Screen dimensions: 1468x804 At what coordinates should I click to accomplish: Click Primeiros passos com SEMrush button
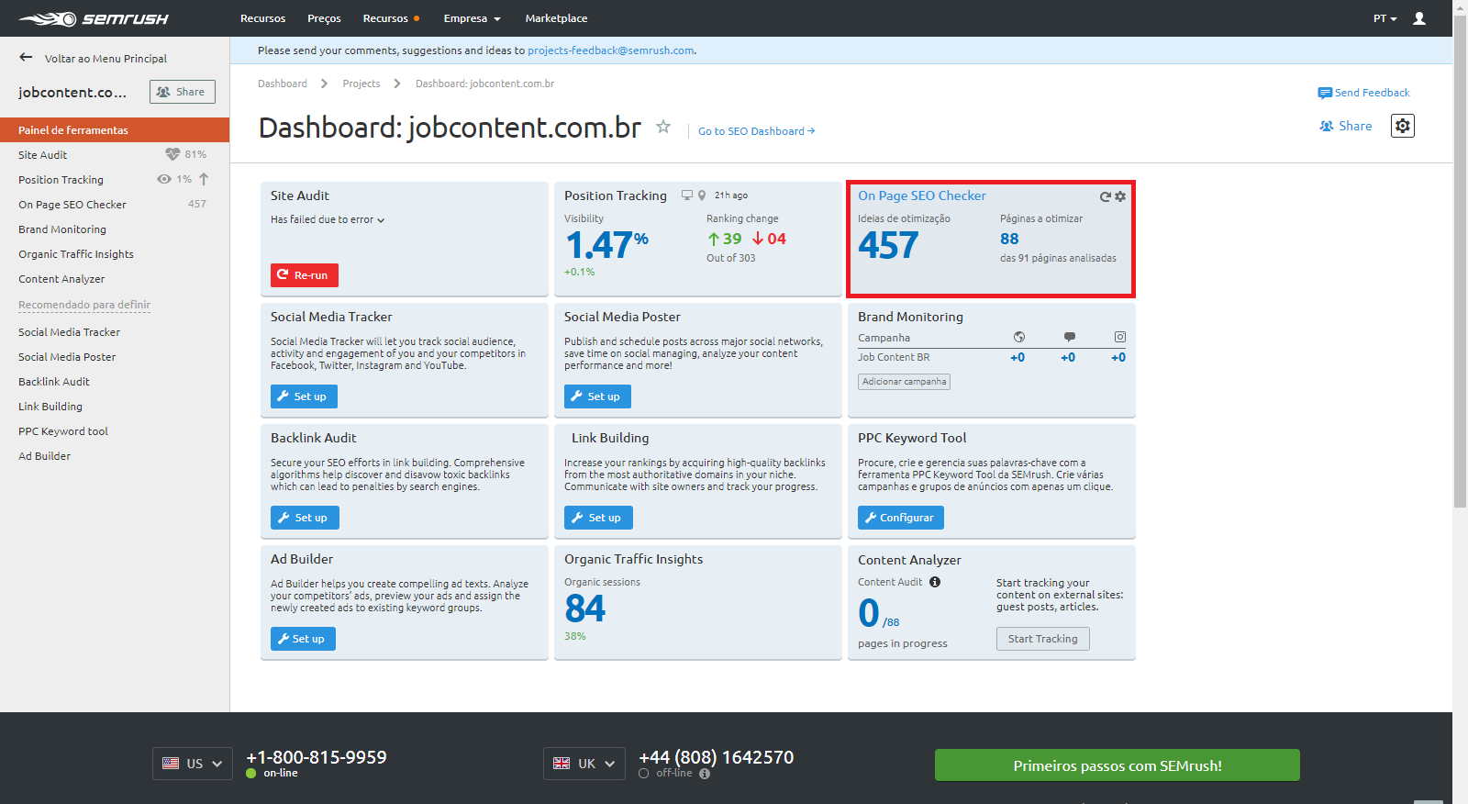tap(1118, 765)
